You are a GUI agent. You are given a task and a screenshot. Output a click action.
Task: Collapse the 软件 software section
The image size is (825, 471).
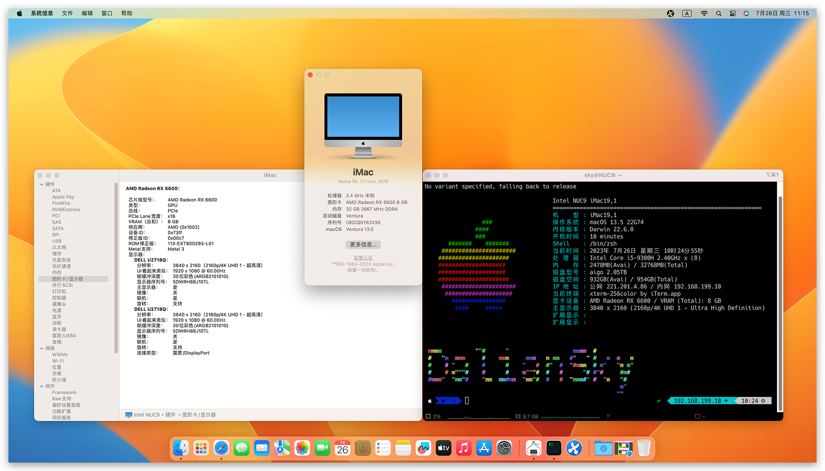pyautogui.click(x=42, y=386)
